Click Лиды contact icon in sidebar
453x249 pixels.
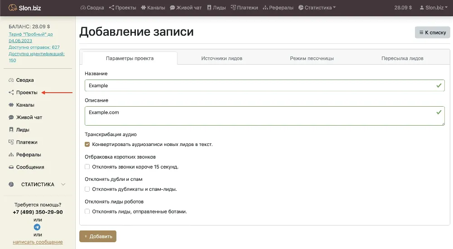(11, 130)
